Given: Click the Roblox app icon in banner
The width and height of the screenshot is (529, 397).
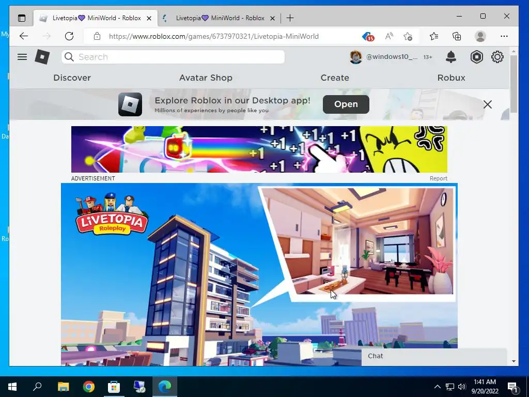Looking at the screenshot, I should (x=130, y=104).
